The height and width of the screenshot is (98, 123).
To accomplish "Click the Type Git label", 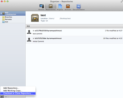I will (44, 21).
